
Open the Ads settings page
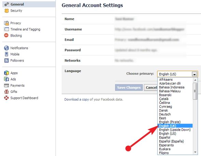[13, 79]
